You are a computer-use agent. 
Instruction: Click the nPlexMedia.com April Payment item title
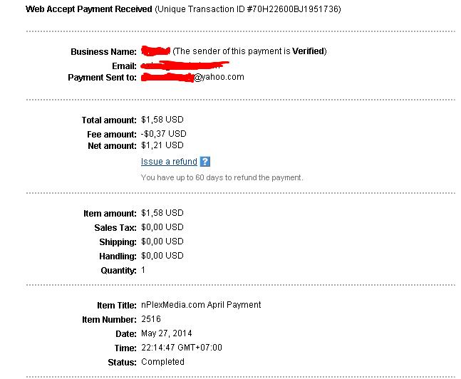pyautogui.click(x=201, y=305)
